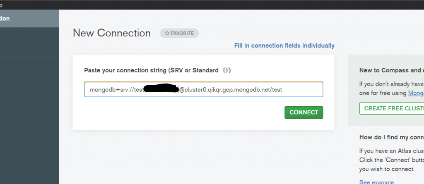Place cursor after '/test' at the string's end
The width and height of the screenshot is (424, 184).
point(283,89)
